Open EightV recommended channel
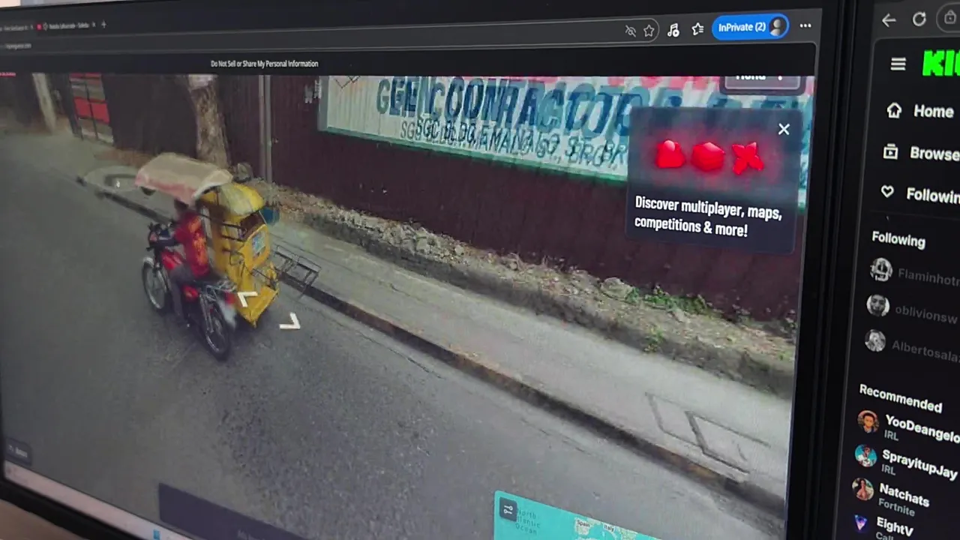 [x=885, y=526]
